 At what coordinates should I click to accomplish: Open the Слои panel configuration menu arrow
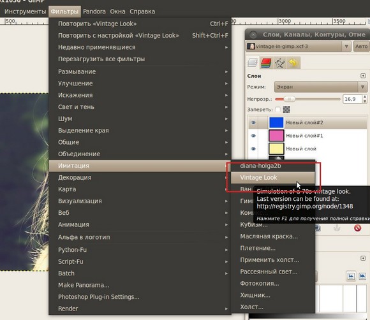[x=363, y=76]
